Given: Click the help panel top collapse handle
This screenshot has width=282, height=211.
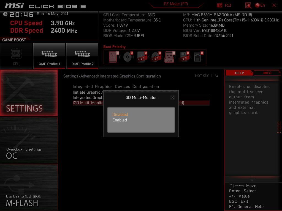Looking at the screenshot, I should coord(252,78).
